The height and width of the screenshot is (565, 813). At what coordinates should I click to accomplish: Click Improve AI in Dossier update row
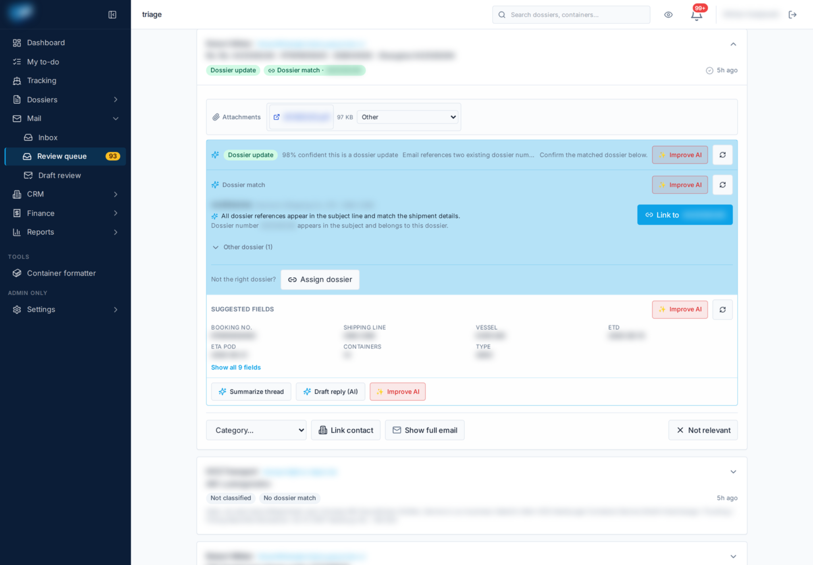pos(680,155)
